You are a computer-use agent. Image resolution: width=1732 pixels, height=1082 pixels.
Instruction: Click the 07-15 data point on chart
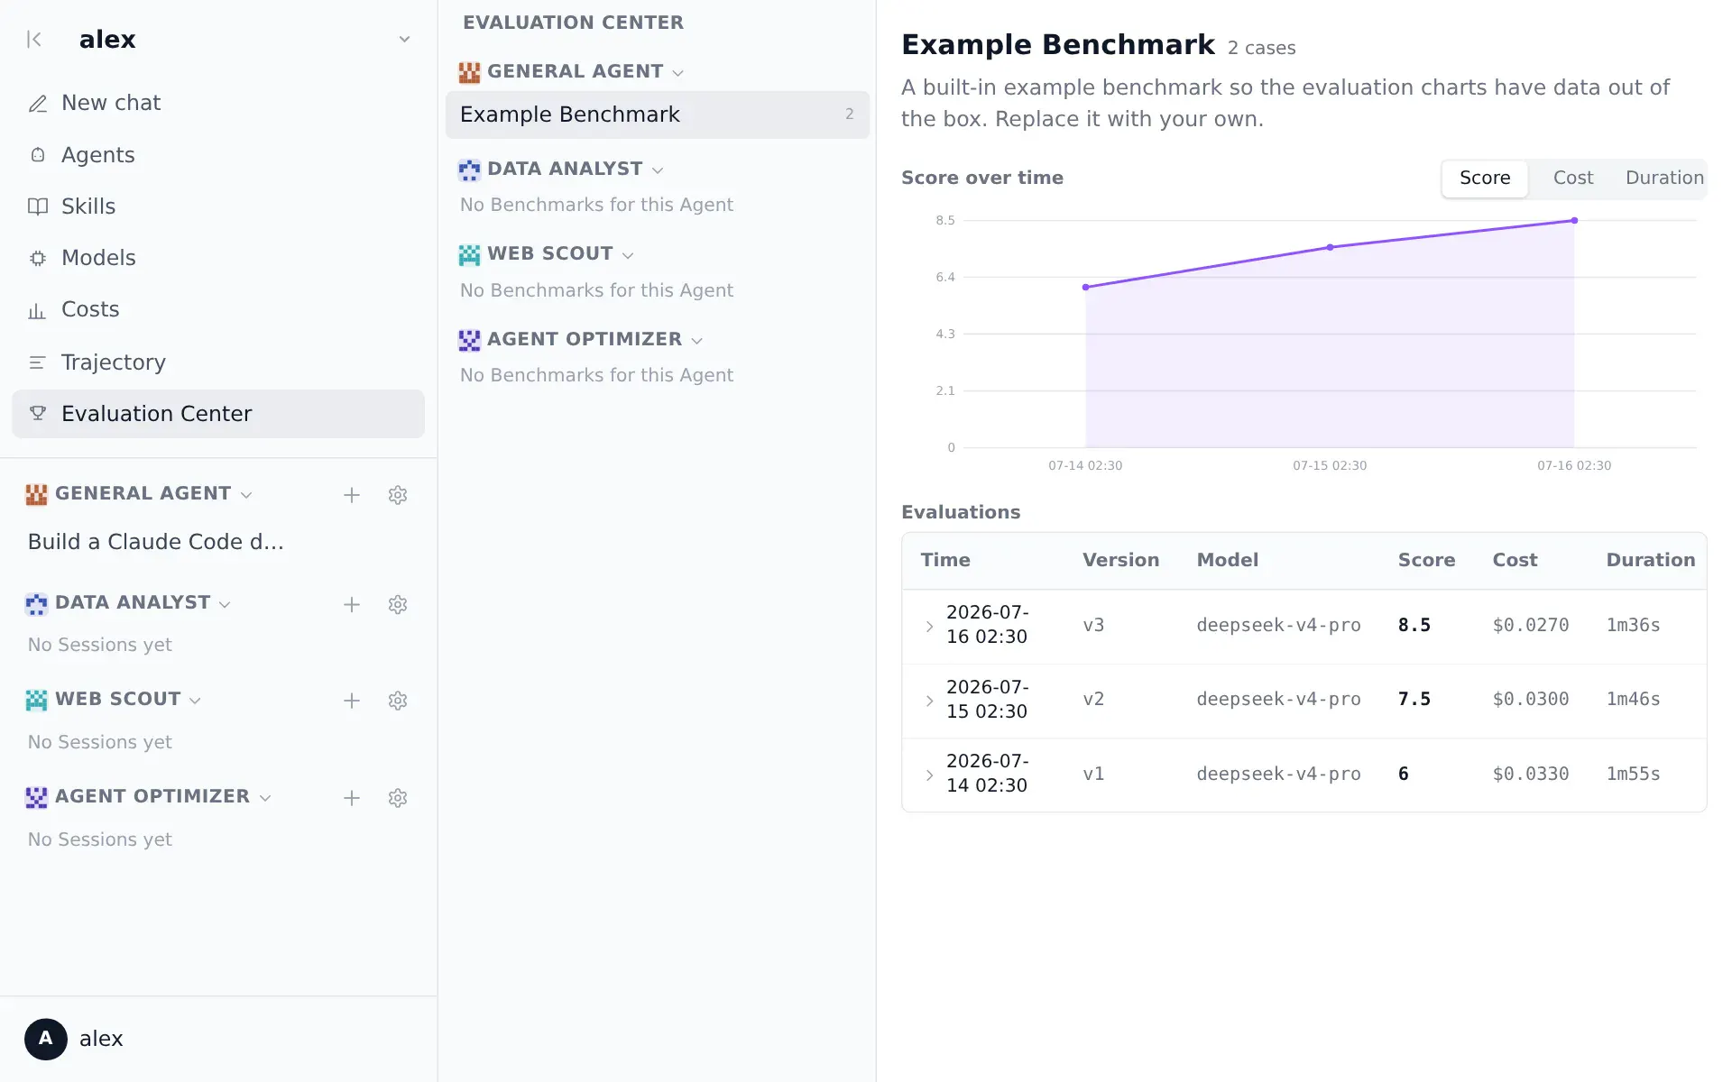1330,247
